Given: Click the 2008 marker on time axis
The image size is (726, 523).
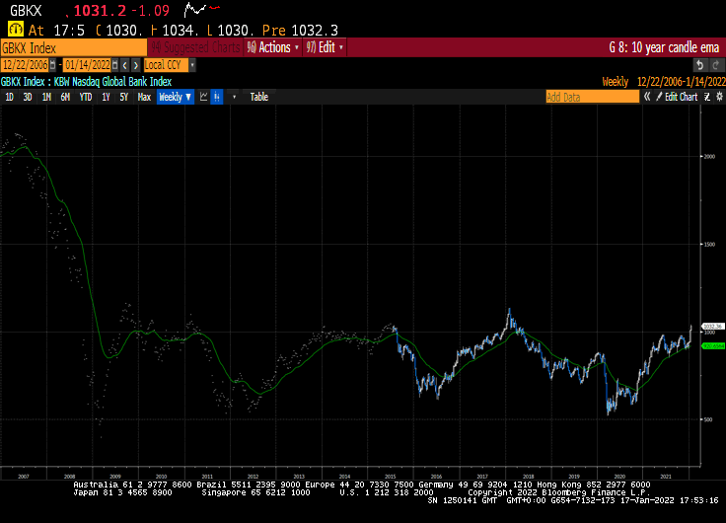Looking at the screenshot, I should 69,477.
